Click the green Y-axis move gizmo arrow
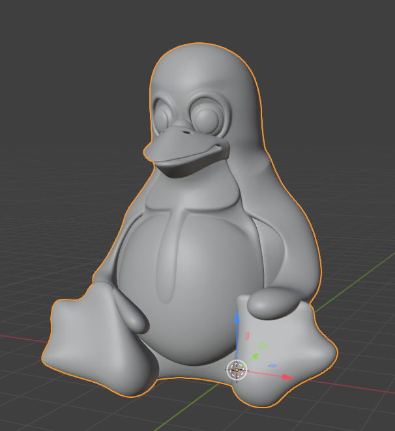 (x=256, y=356)
